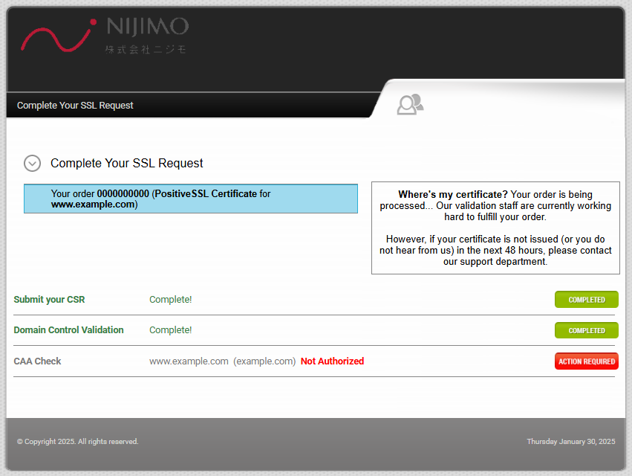Click the COMPLETED badge for Submit your CSR
The width and height of the screenshot is (632, 476).
586,300
